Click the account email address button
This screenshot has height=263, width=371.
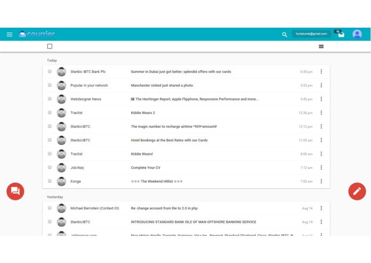(x=311, y=34)
